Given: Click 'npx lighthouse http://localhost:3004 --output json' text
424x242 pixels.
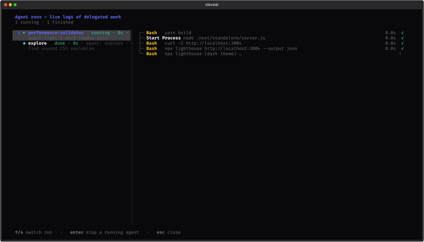Looking at the screenshot, I should (231, 49).
